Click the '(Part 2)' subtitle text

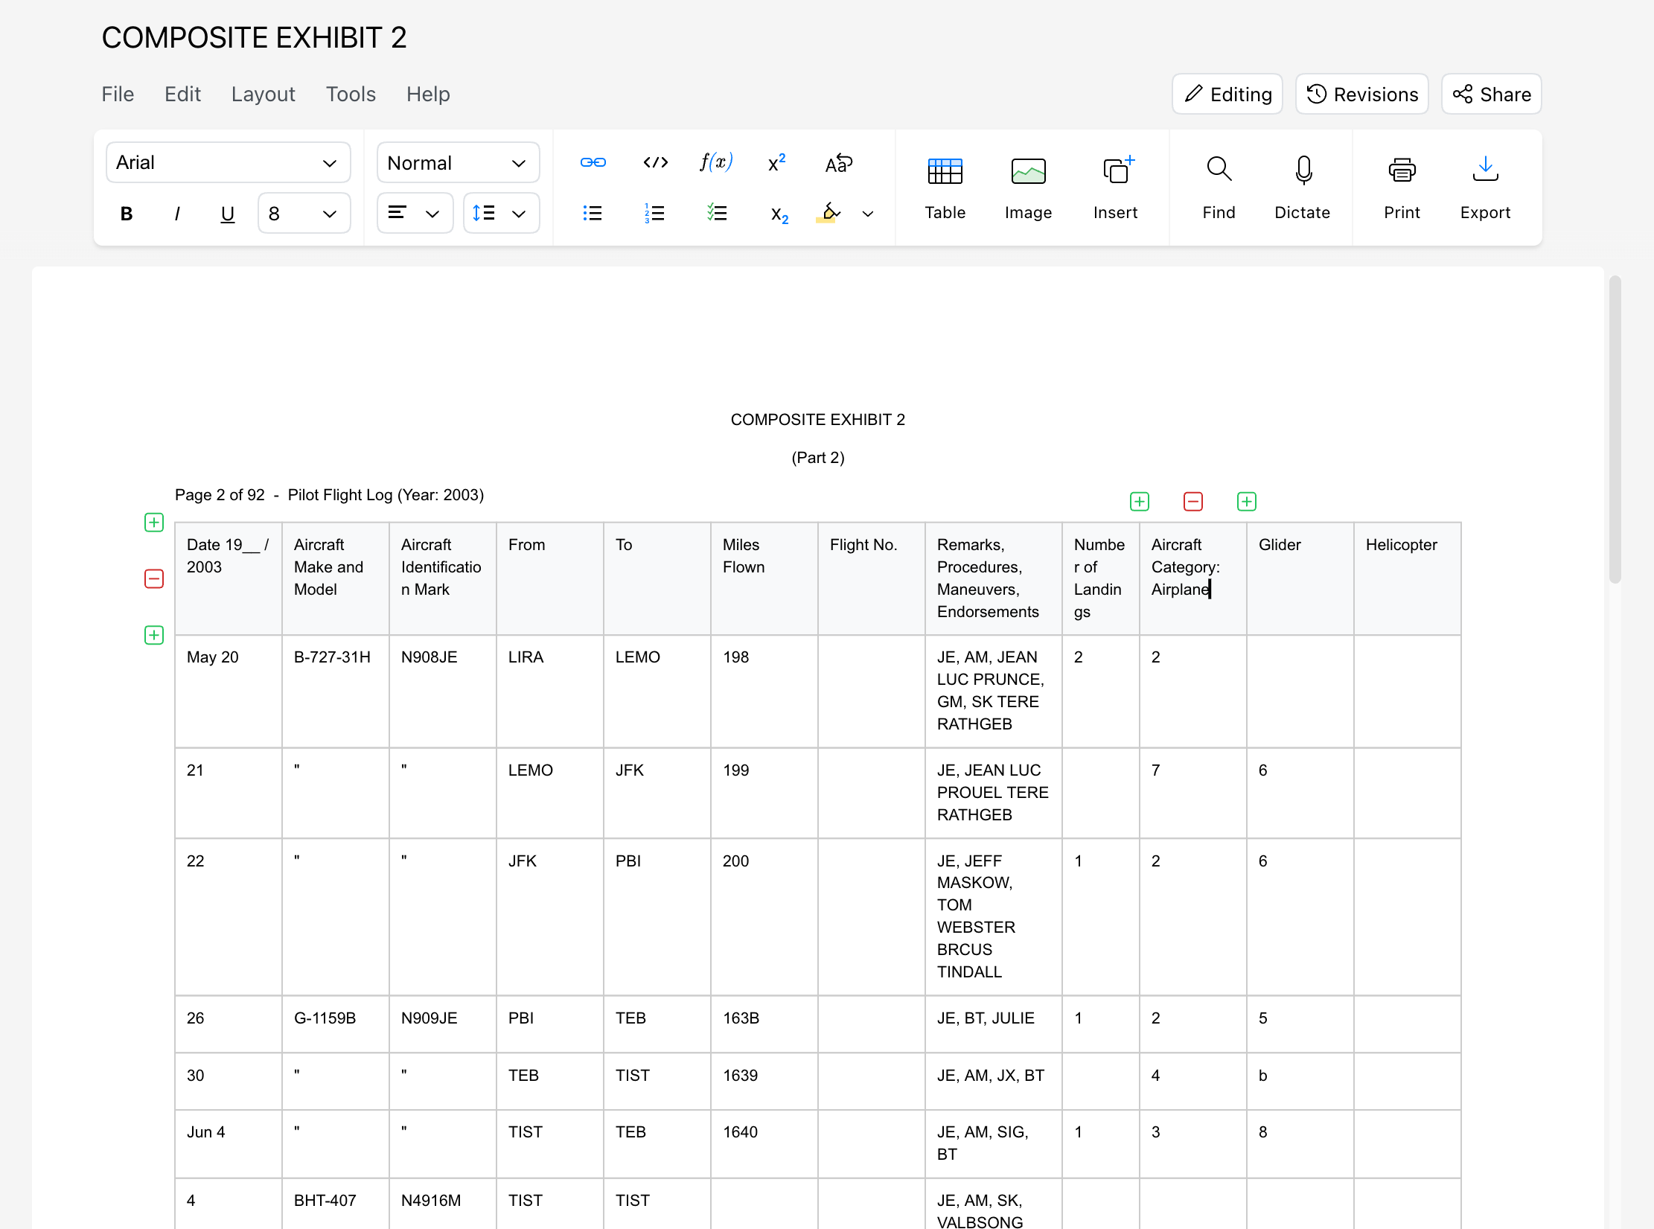pyautogui.click(x=818, y=458)
